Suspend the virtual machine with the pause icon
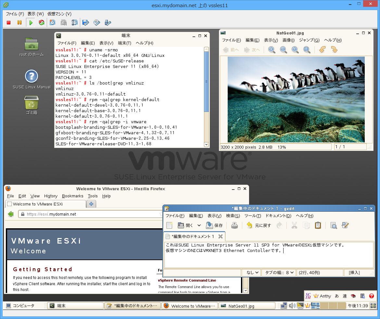The width and height of the screenshot is (380, 319). [x=19, y=22]
